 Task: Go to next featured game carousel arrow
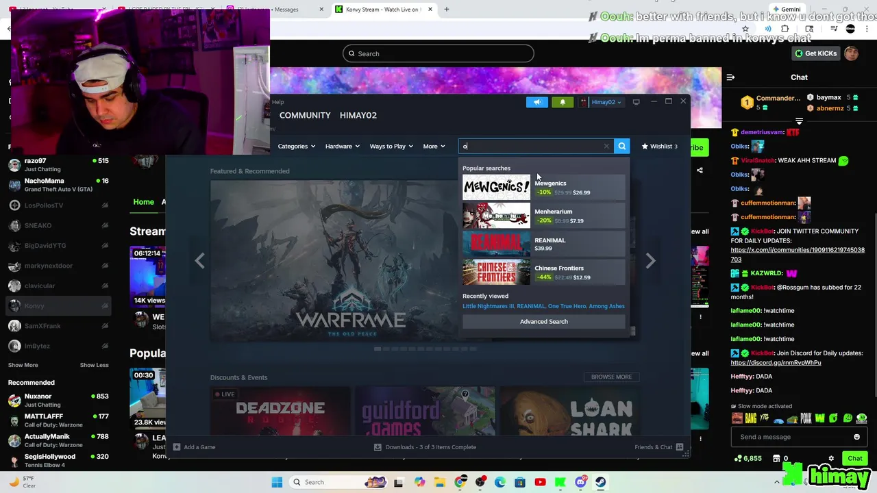[x=650, y=261]
